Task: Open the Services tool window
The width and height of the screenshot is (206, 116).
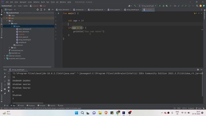Action: click(51, 105)
